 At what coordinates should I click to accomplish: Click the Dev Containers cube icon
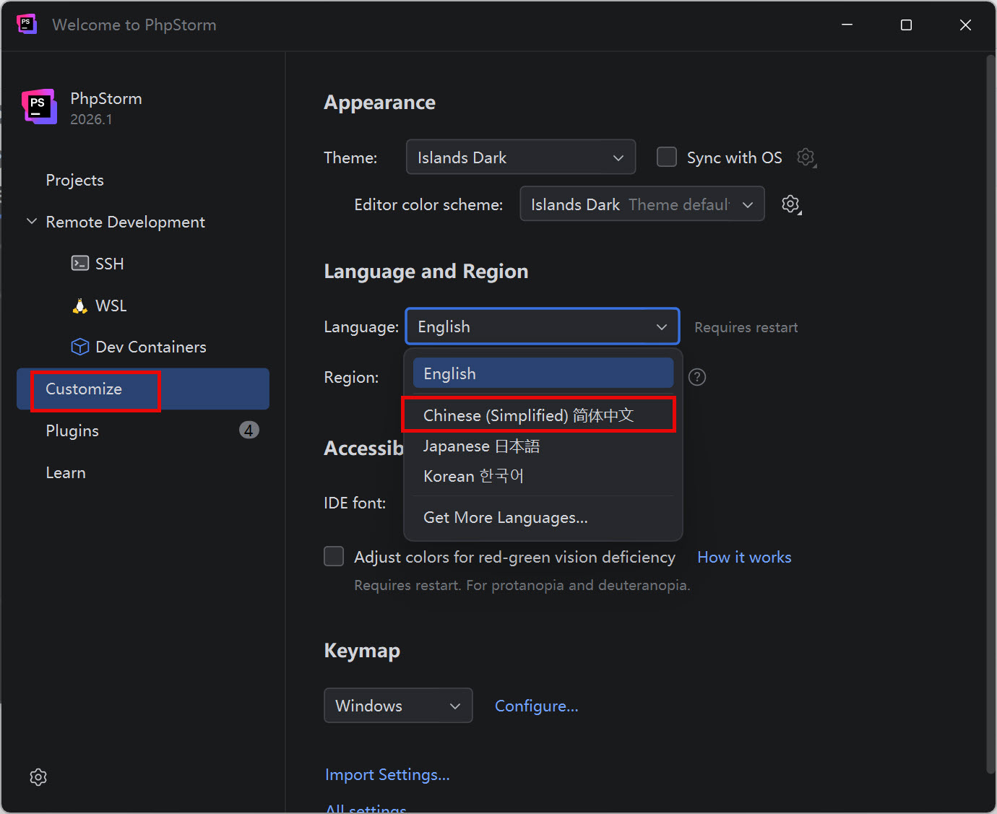79,347
